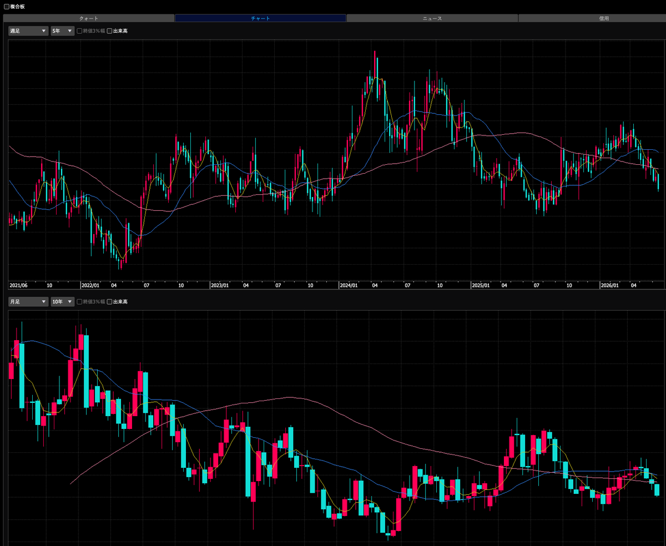Click the weekly candlestick chart area
The height and width of the screenshot is (546, 666).
click(x=336, y=160)
